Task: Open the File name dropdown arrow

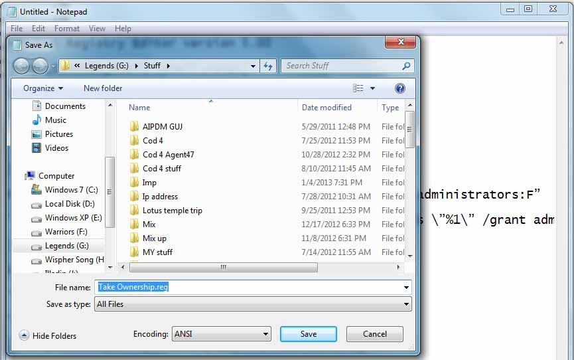Action: (x=406, y=288)
